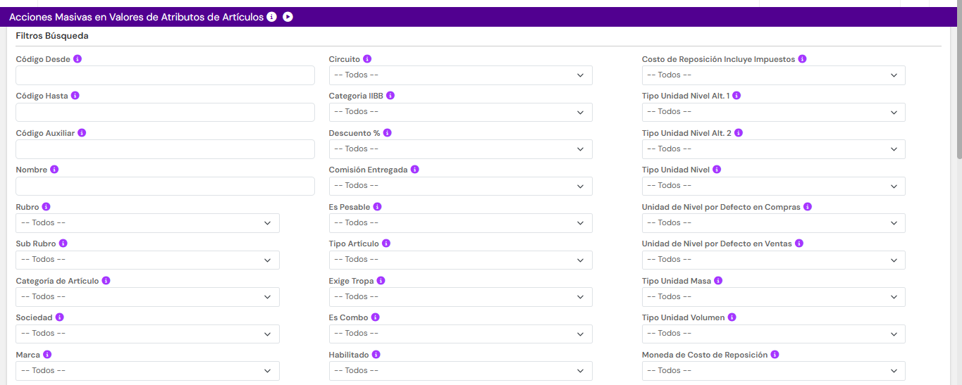Expand the Descuento % dropdown
This screenshot has height=385, width=962.
pos(460,149)
